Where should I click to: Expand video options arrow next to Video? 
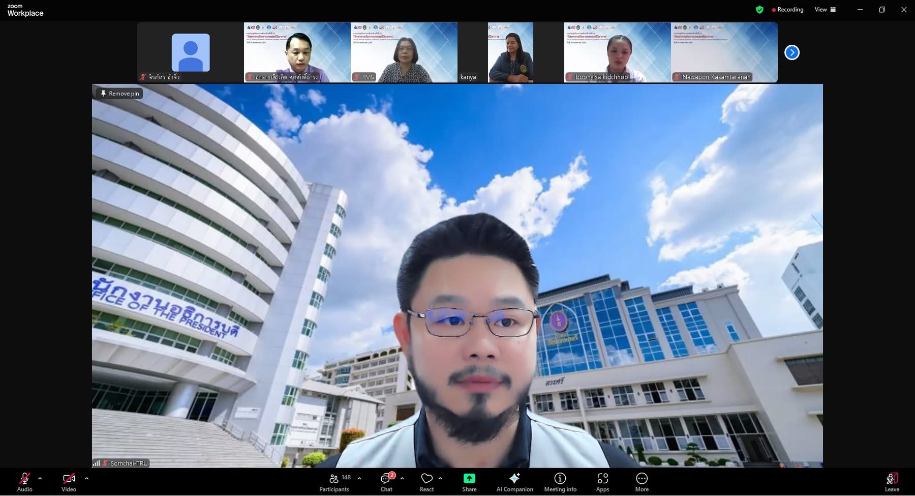(86, 478)
